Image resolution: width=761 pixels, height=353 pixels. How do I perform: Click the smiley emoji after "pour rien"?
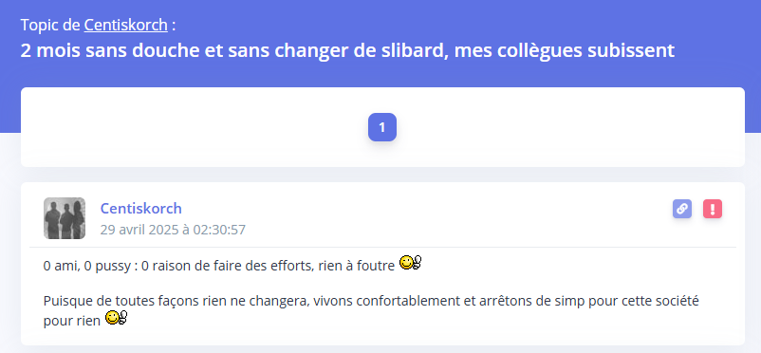[x=116, y=318]
